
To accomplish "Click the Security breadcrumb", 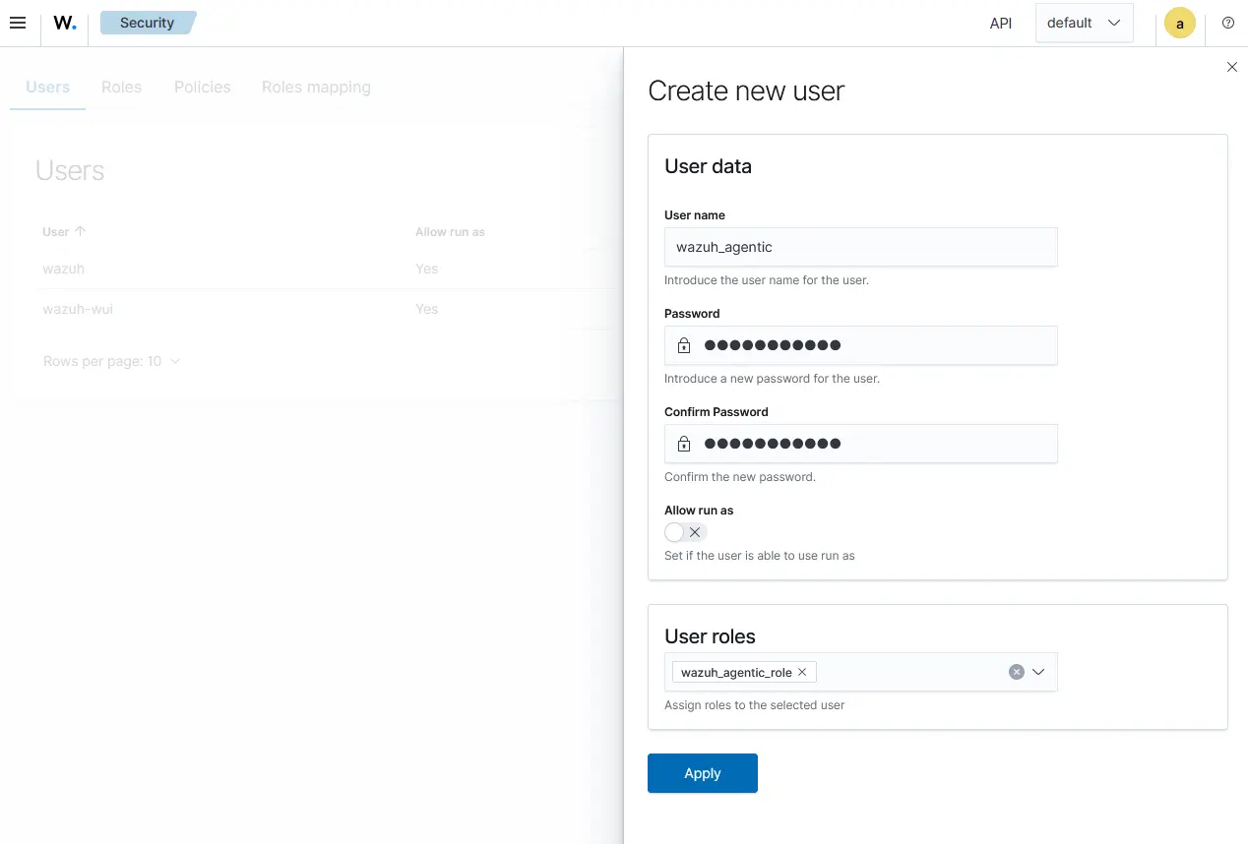I will coord(148,23).
